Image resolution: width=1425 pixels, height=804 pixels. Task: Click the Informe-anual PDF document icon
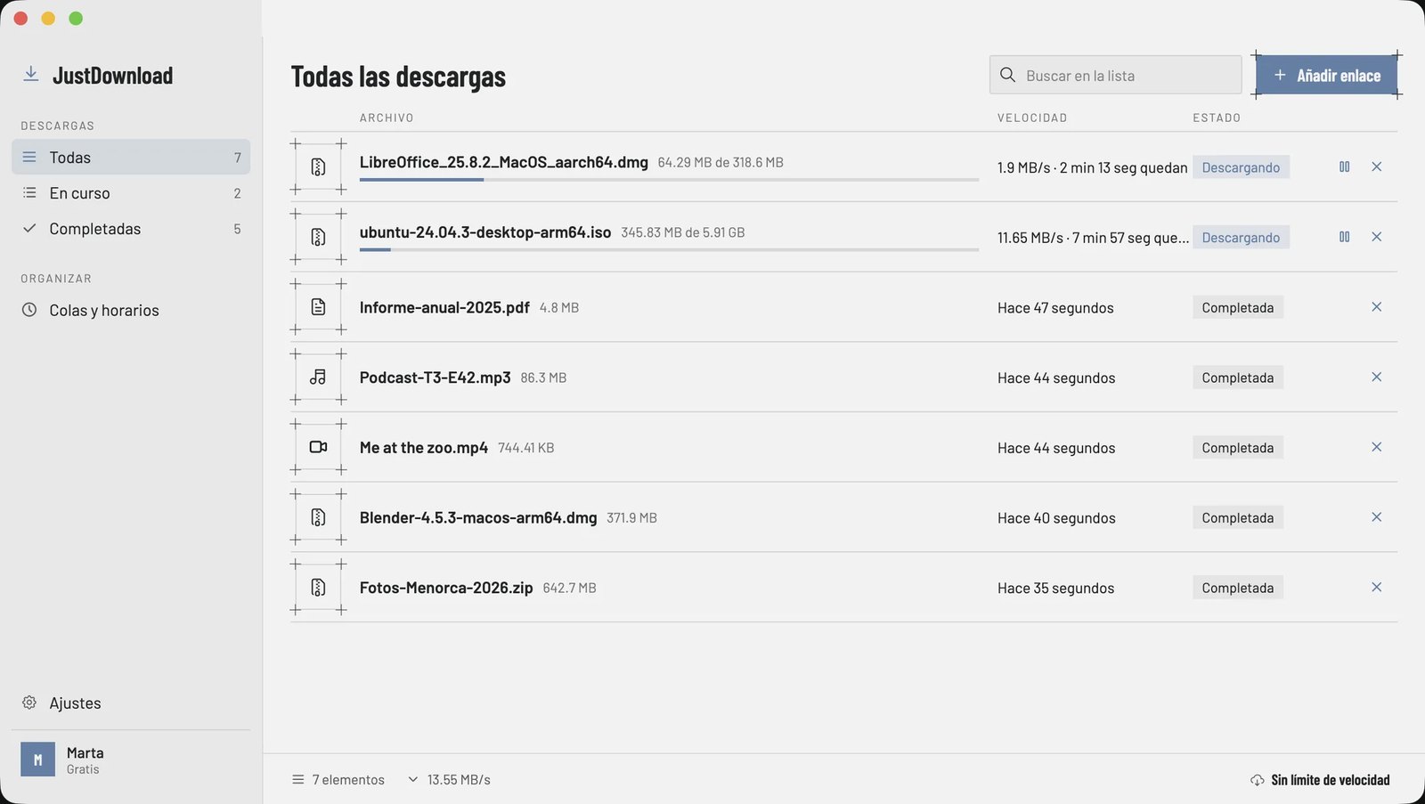318,307
